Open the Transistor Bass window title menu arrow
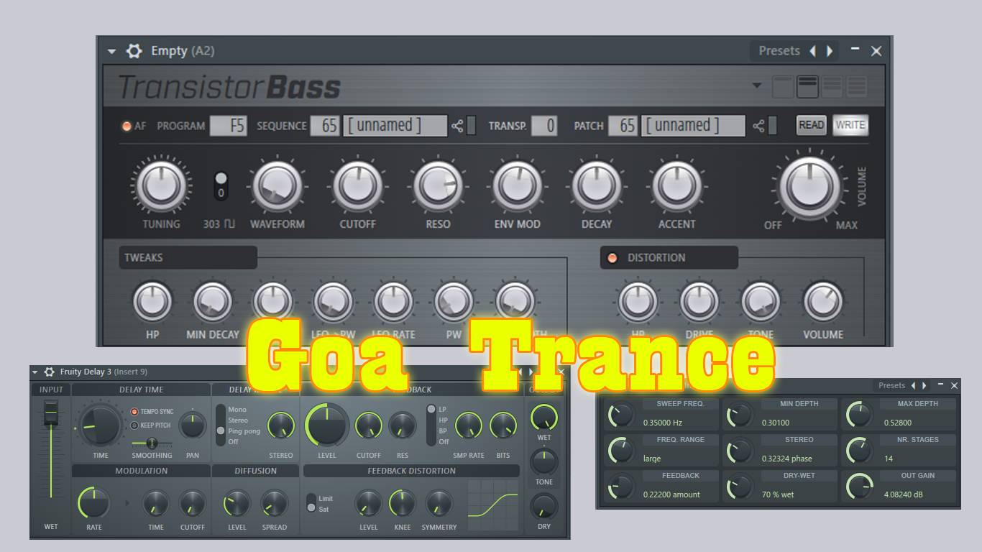Image resolution: width=982 pixels, height=552 pixels. click(111, 52)
